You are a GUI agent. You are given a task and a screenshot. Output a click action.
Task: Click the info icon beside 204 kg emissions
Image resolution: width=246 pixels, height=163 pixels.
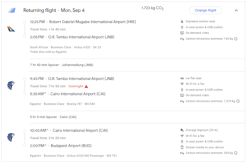coord(236,153)
